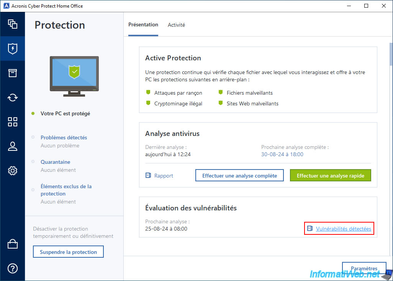
Task: Open the Settings gear sidebar icon
Action: [x=13, y=171]
